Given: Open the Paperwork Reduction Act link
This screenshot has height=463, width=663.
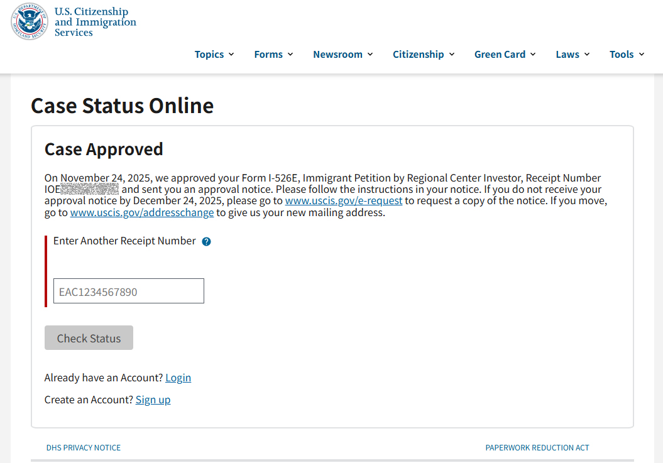Looking at the screenshot, I should (x=537, y=448).
